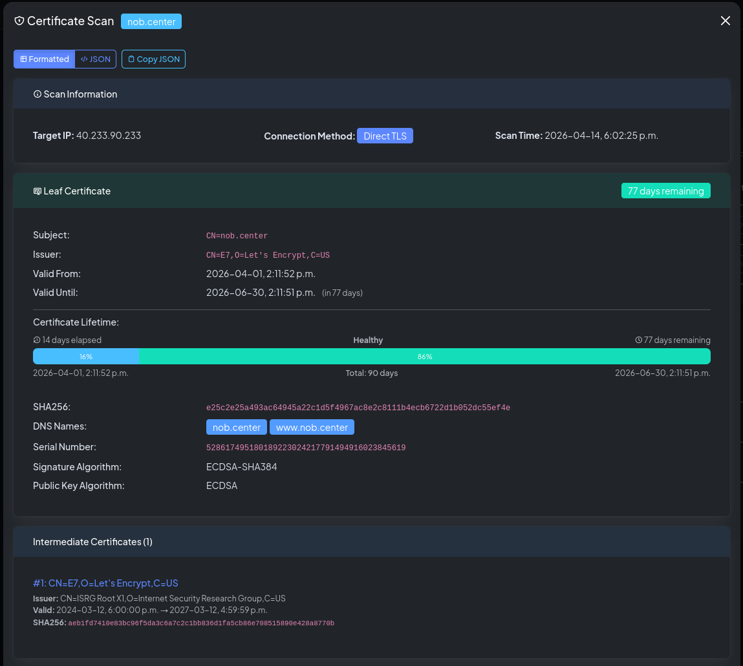This screenshot has width=743, height=666.
Task: Click the (in 77 days) note
Action: (x=342, y=293)
